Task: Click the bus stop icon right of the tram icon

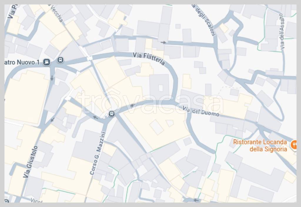Action: (60, 60)
